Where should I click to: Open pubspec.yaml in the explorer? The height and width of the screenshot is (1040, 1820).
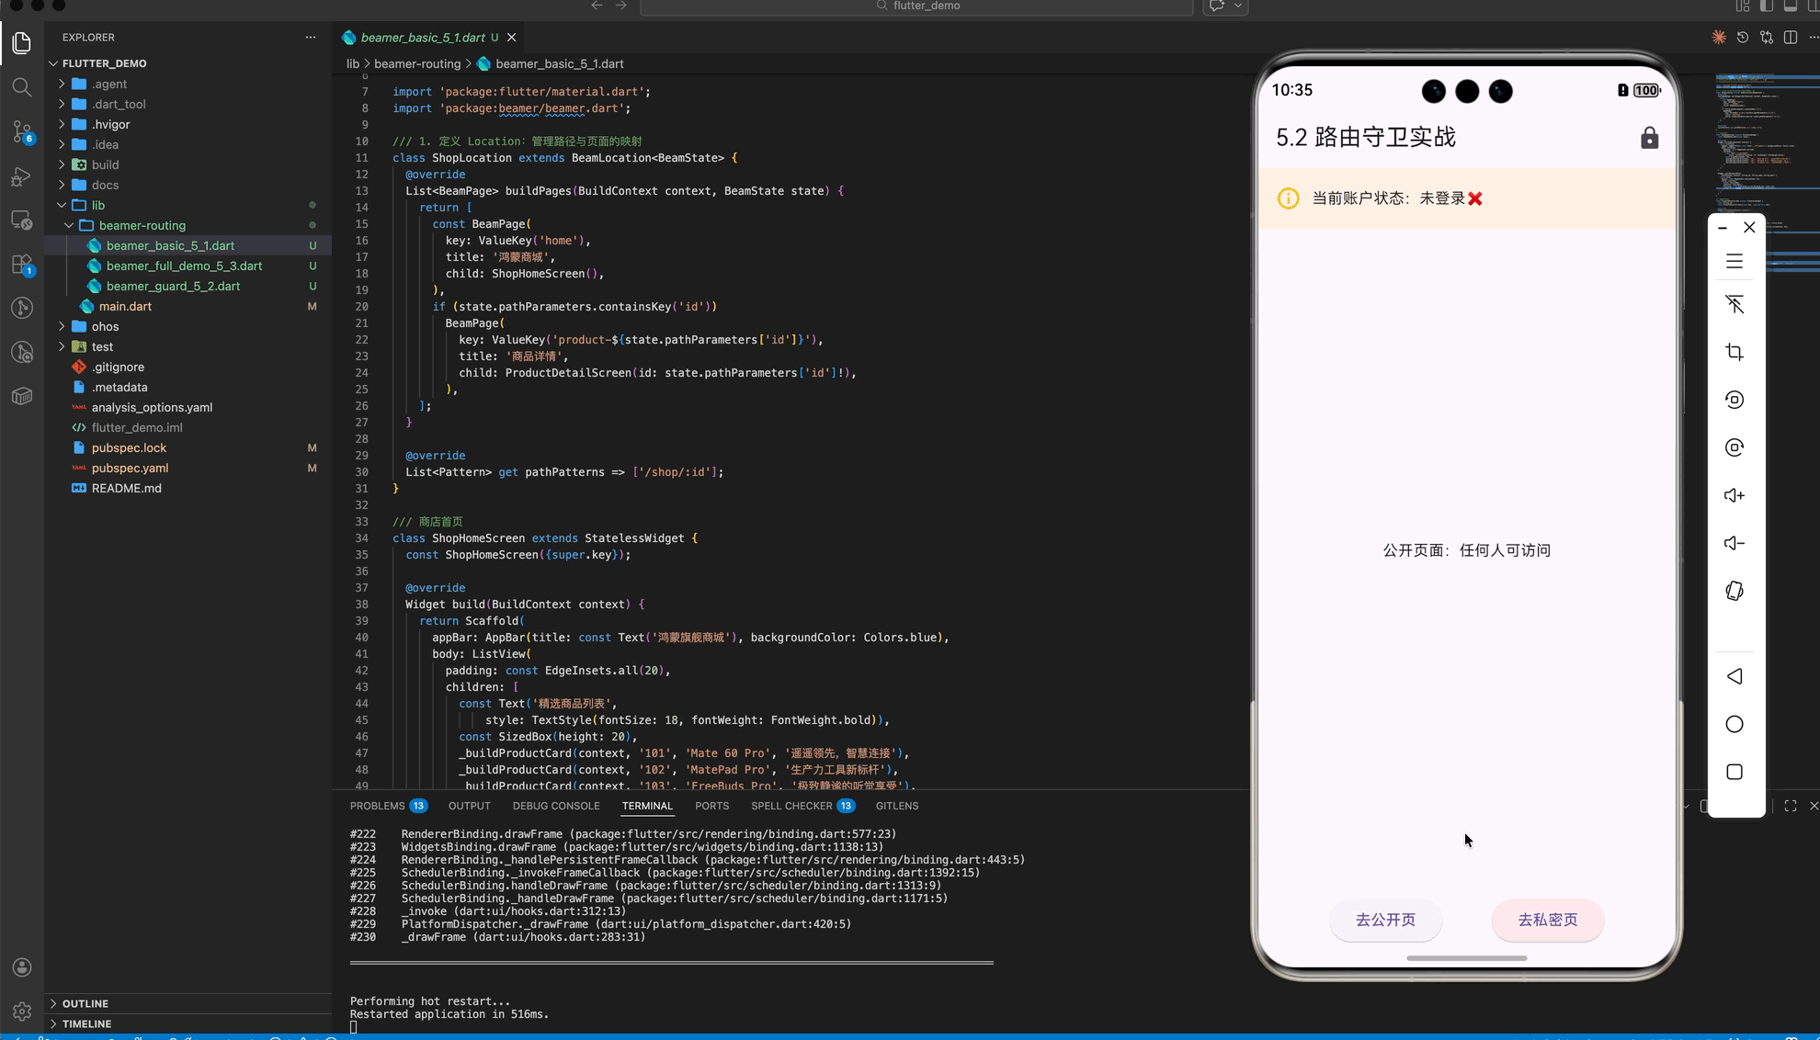pos(130,468)
